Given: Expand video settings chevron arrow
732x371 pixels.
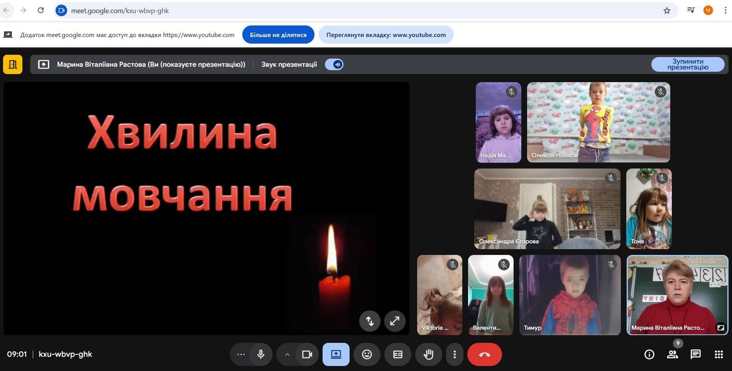Looking at the screenshot, I should point(287,354).
